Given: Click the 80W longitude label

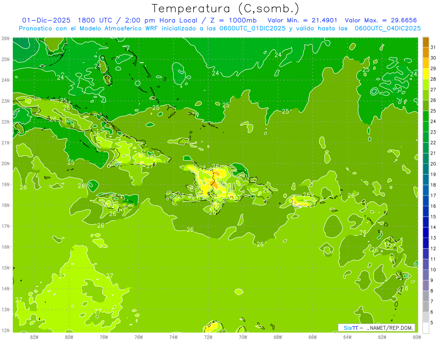Looking at the screenshot, I should pyautogui.click(x=69, y=337).
